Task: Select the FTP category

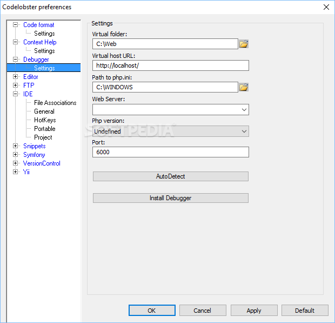Action: click(x=29, y=85)
